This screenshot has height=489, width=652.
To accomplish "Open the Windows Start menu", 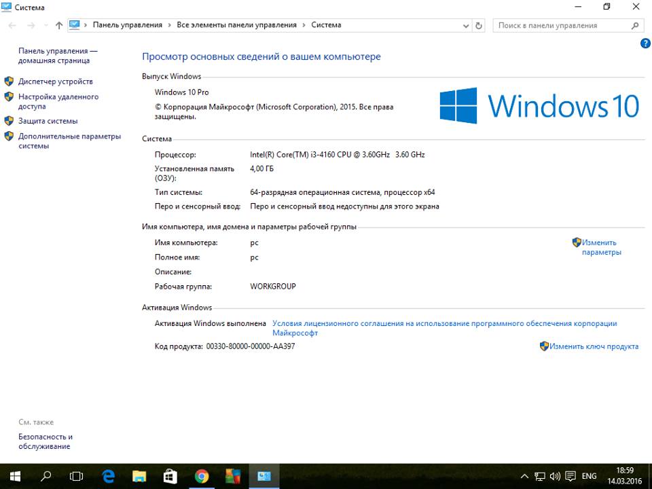I will (15, 476).
